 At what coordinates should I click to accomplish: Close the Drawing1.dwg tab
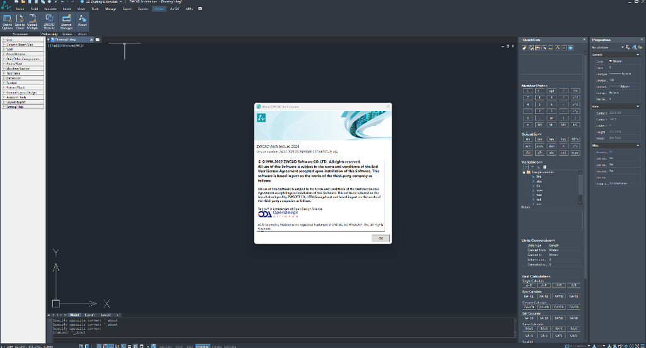[91, 40]
